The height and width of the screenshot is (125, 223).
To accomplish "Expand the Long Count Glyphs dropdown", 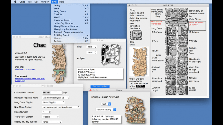I will point(53,102).
